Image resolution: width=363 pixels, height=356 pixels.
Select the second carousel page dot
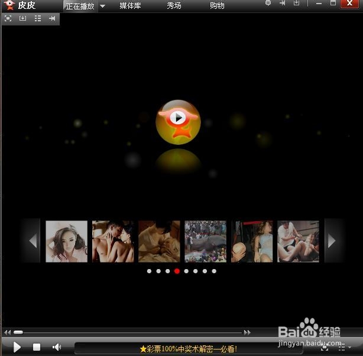[158, 271]
